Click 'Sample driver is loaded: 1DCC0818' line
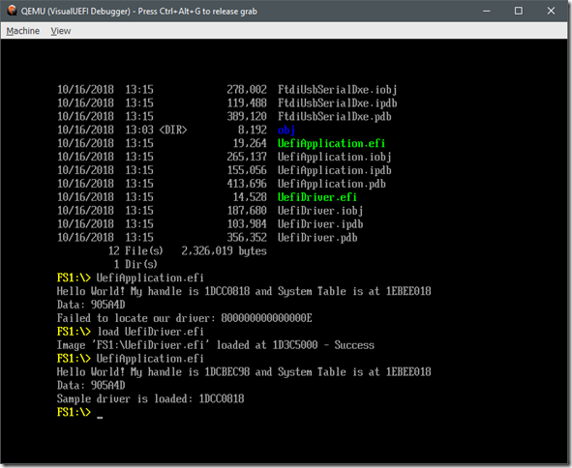 [150, 398]
